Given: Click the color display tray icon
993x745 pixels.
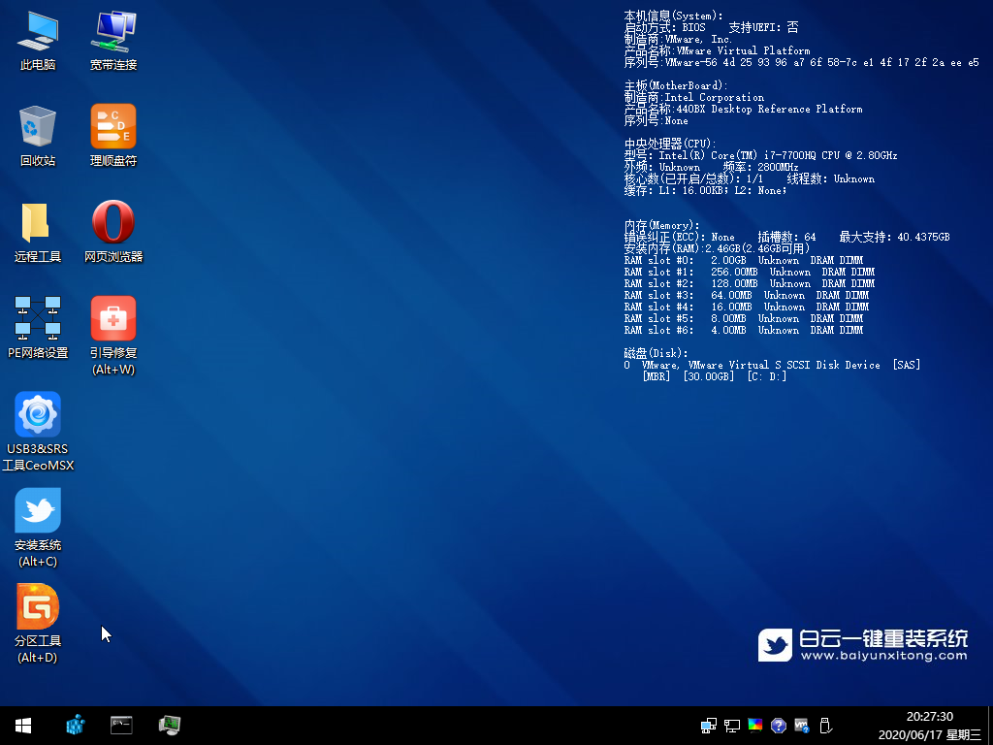Looking at the screenshot, I should 754,726.
